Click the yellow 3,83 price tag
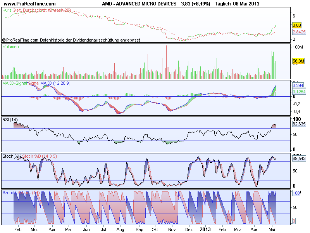This screenshot has width=310, height=233. pyautogui.click(x=296, y=25)
